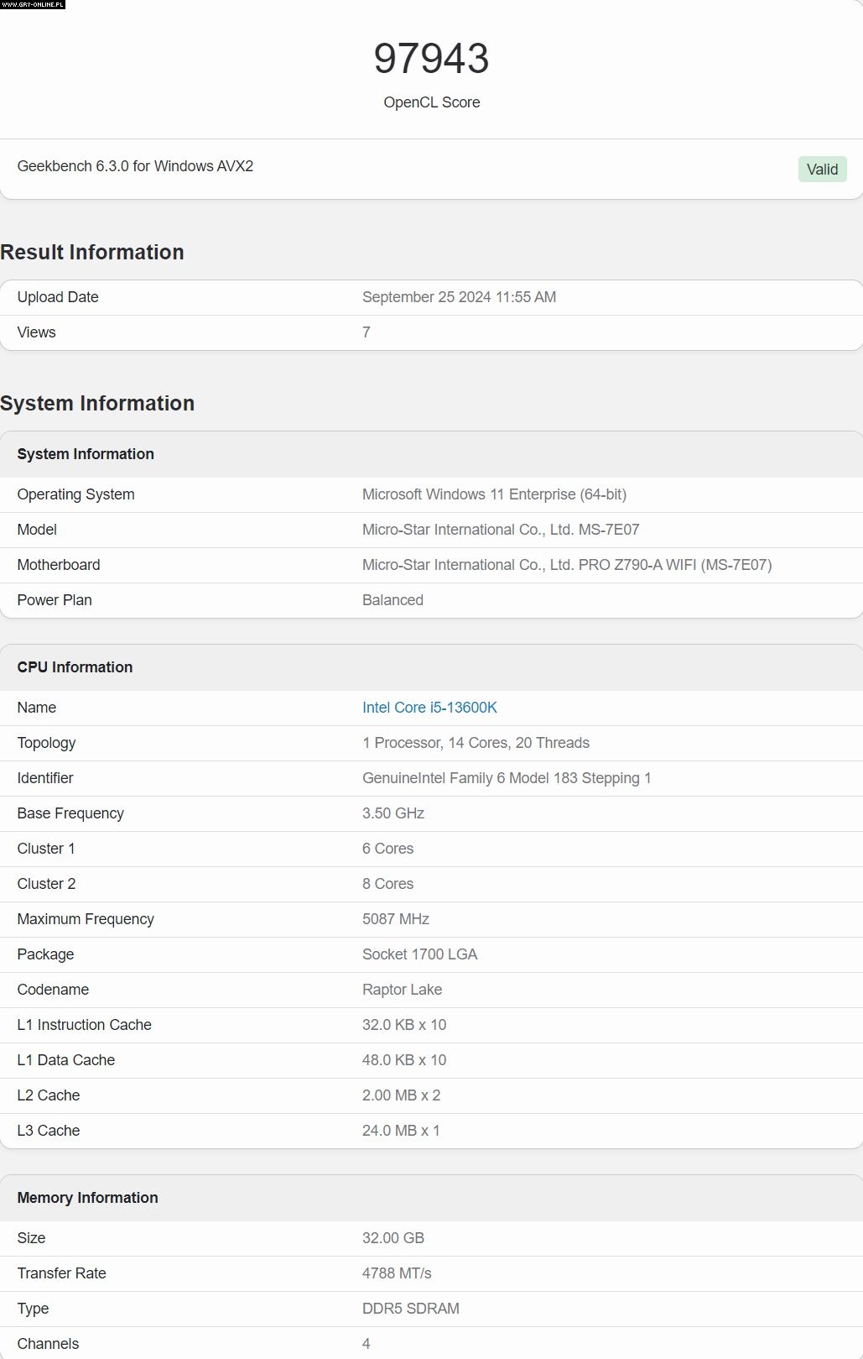The height and width of the screenshot is (1359, 863).
Task: Click the GenuineIntel identifier value
Action: click(507, 778)
